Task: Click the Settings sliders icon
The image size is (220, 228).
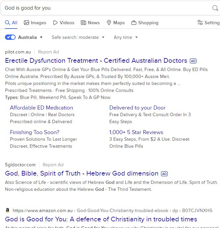Action: point(200,23)
